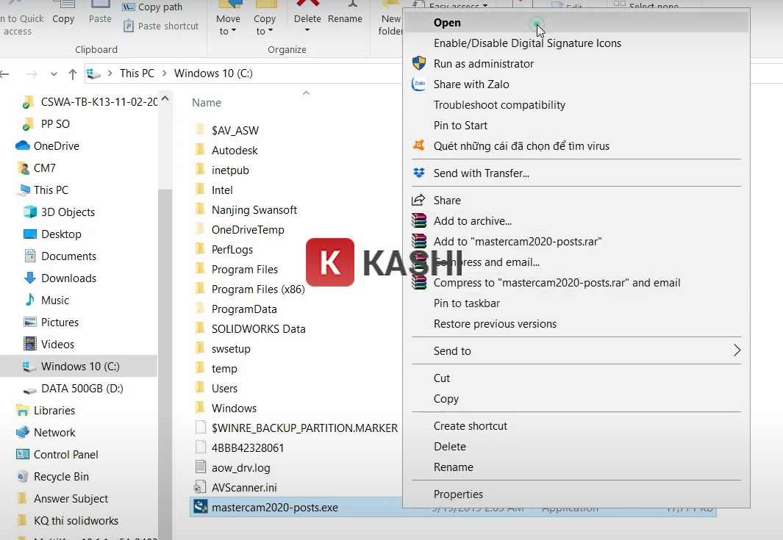Screen dimensions: 783x540
Task: Open the Copy to dropdown
Action: point(265,24)
